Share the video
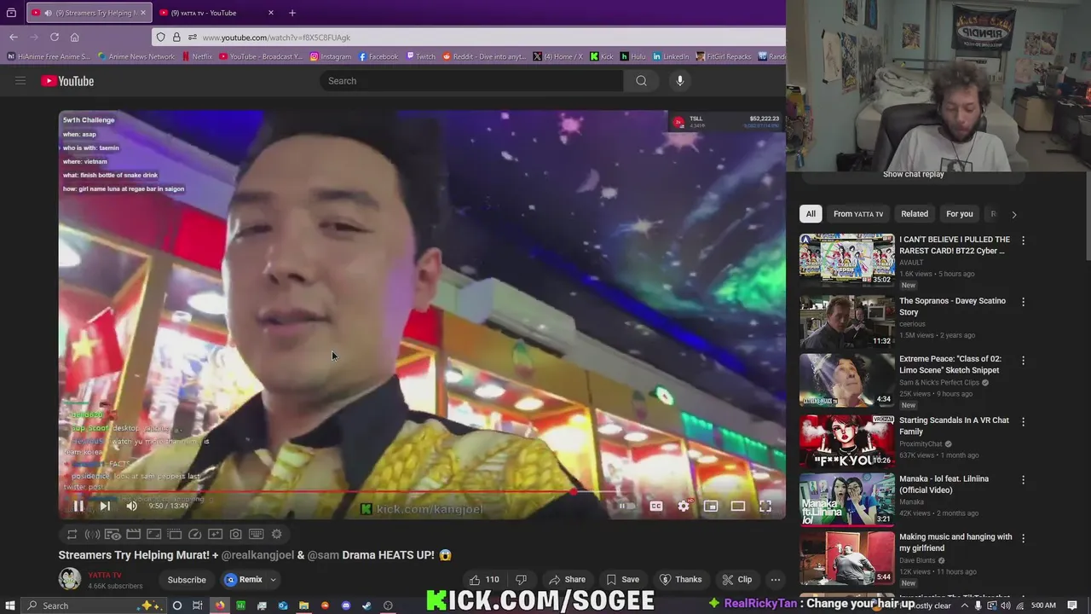 [566, 580]
